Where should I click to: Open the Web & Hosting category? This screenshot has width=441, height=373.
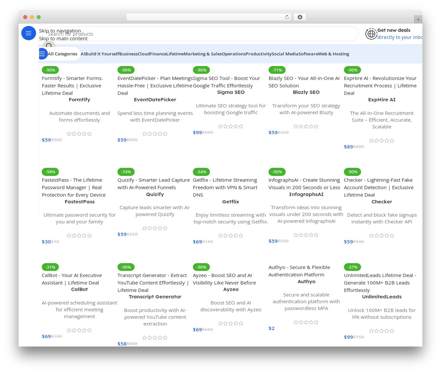pos(334,54)
